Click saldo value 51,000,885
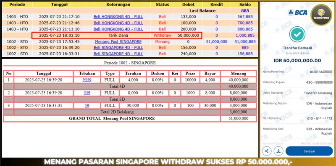This screenshot has height=166, width=336. pos(245,42)
